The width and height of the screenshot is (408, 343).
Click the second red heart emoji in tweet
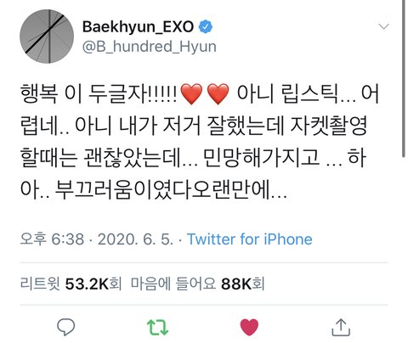(x=218, y=94)
